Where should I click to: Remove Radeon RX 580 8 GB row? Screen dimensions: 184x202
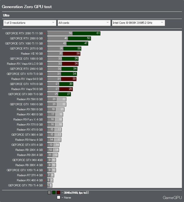tap(44, 109)
